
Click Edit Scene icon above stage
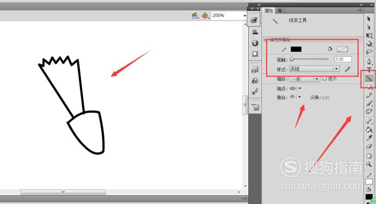[195, 16]
